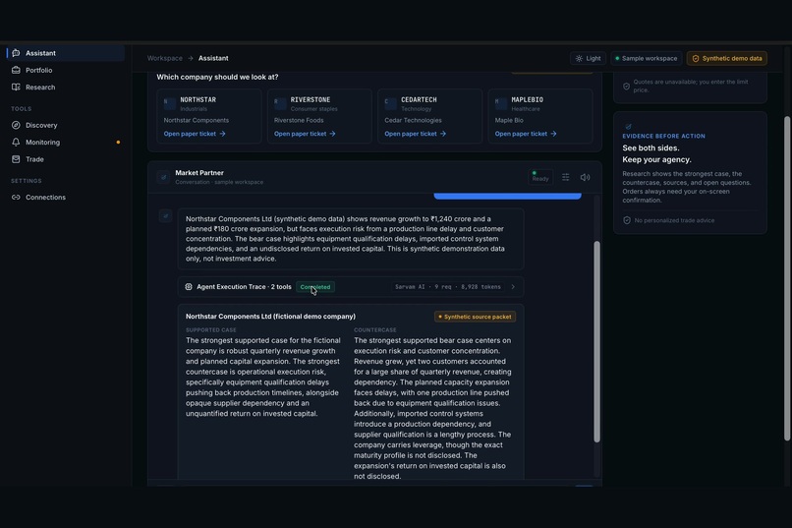
Task: Open the Research sidebar section
Action: (66, 88)
